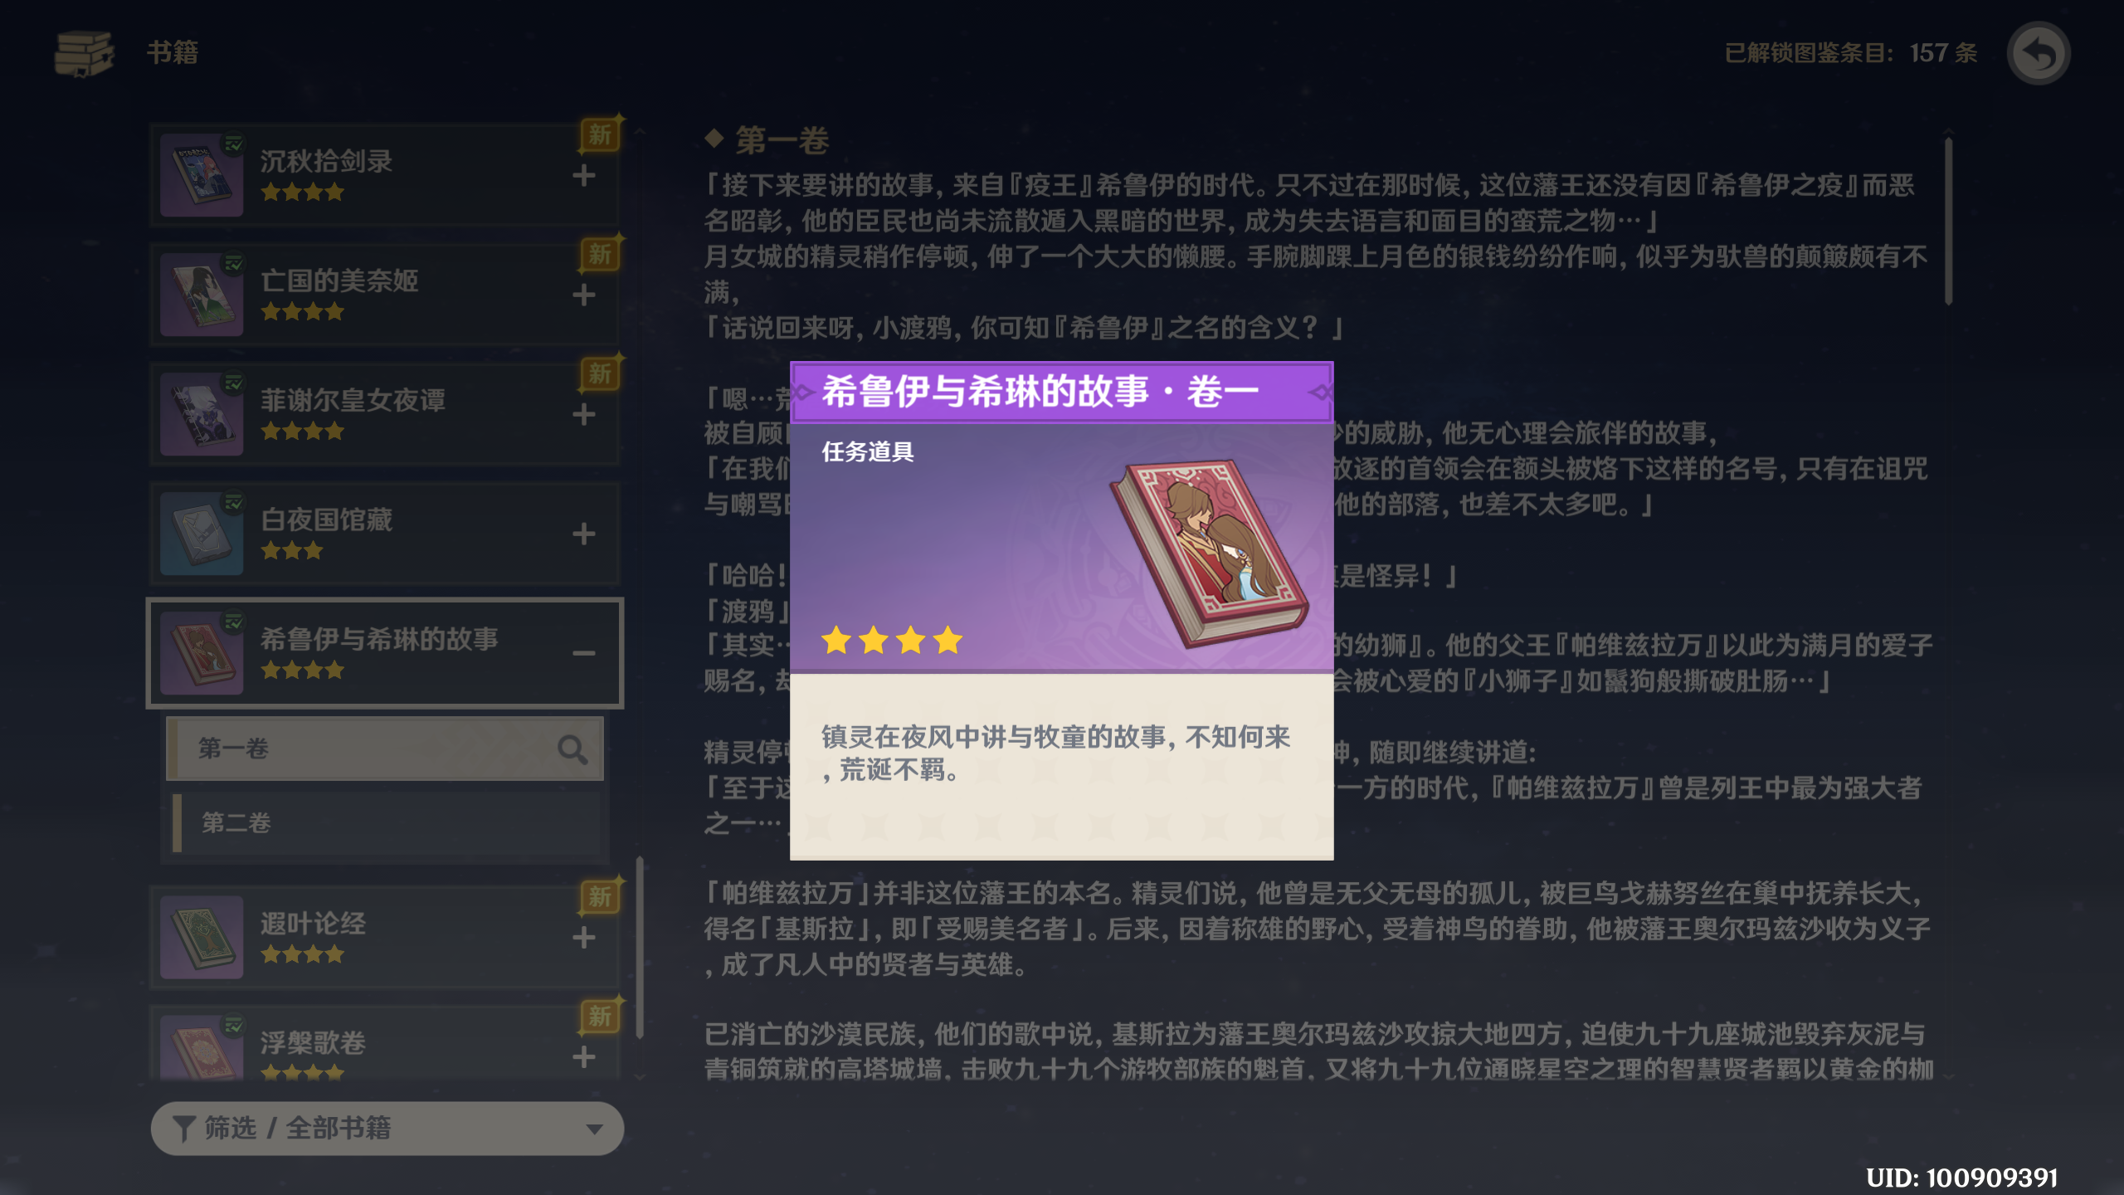Image resolution: width=2124 pixels, height=1195 pixels.
Task: Open the 筛选 / 全部书籍 filter dropdown
Action: click(x=387, y=1129)
